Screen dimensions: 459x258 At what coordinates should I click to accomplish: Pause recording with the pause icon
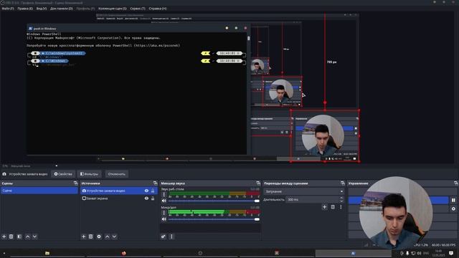click(x=453, y=200)
